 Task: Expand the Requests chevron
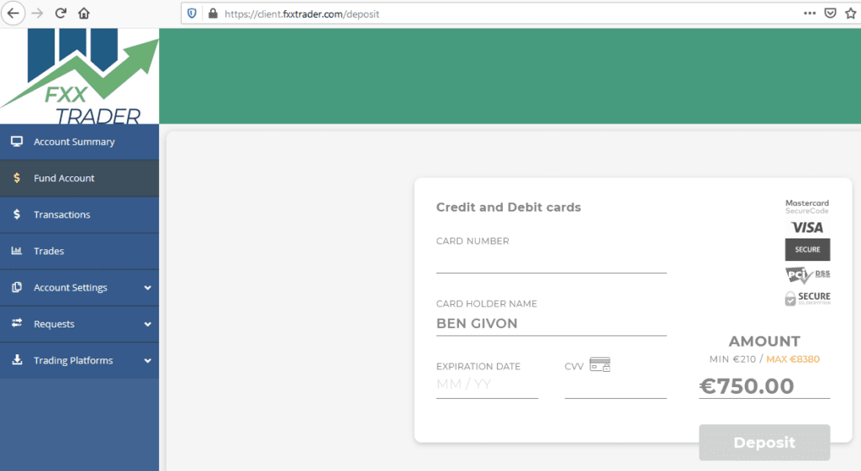147,324
